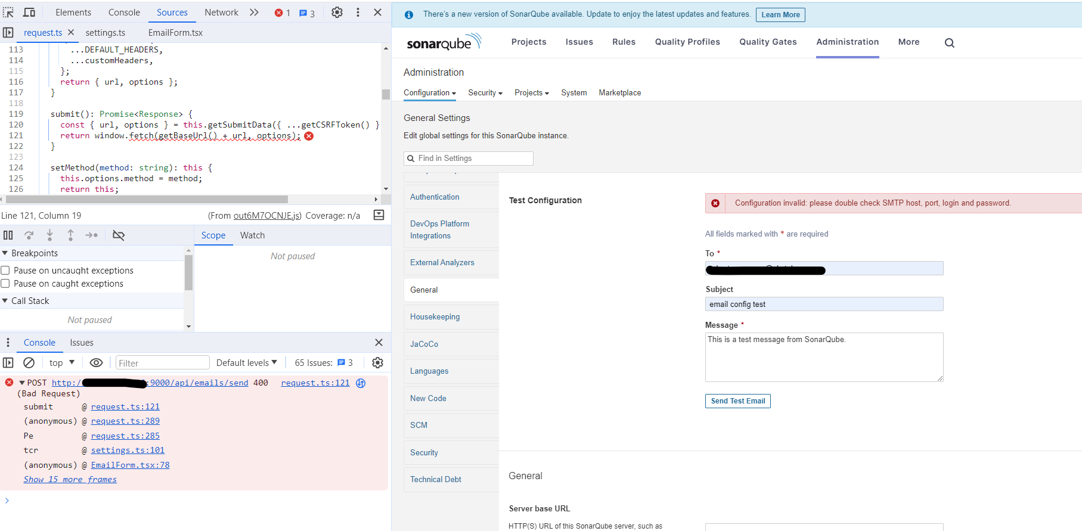Click Show 15 more frames link
1082x531 pixels.
tap(70, 480)
